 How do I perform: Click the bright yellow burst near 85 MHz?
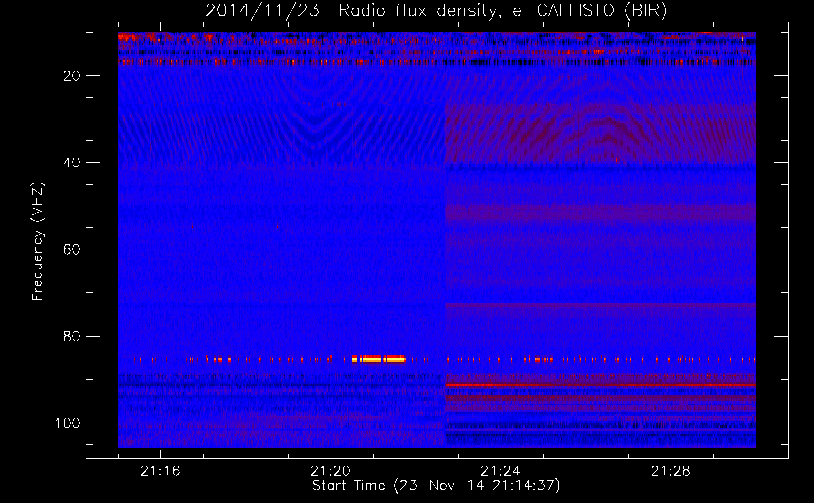click(378, 359)
